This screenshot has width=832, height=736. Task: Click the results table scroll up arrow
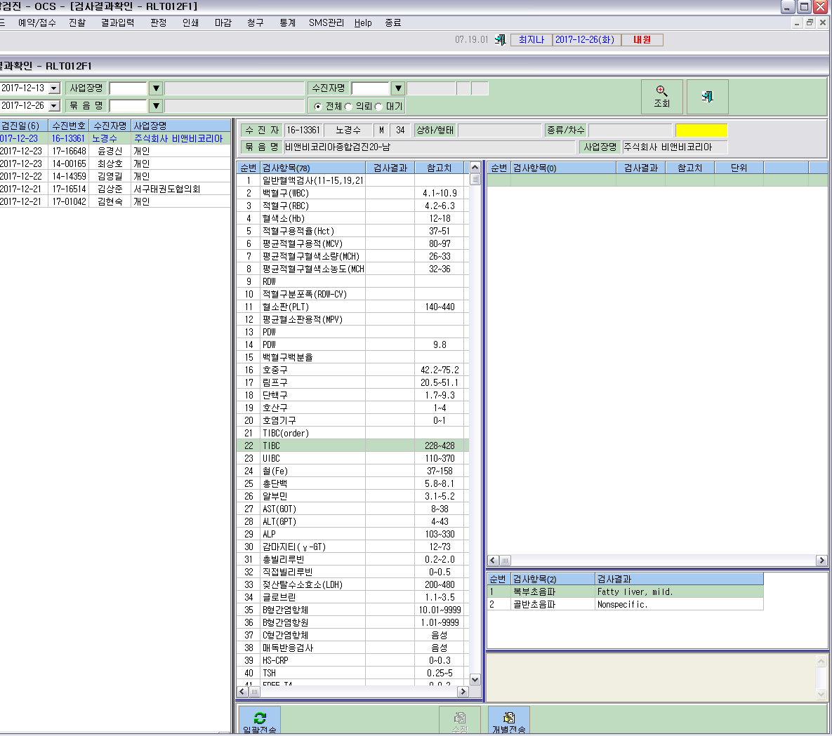(x=475, y=168)
